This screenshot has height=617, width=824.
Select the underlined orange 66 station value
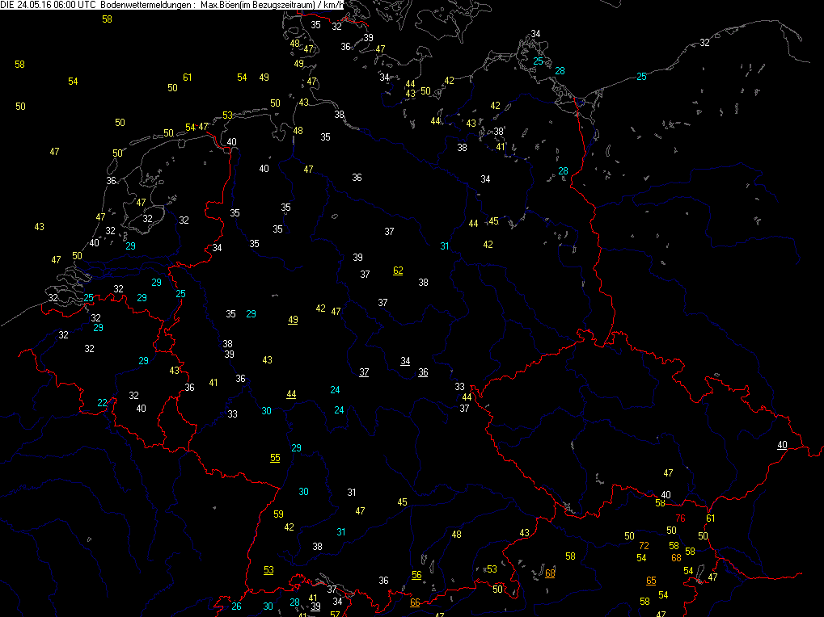pyautogui.click(x=415, y=602)
